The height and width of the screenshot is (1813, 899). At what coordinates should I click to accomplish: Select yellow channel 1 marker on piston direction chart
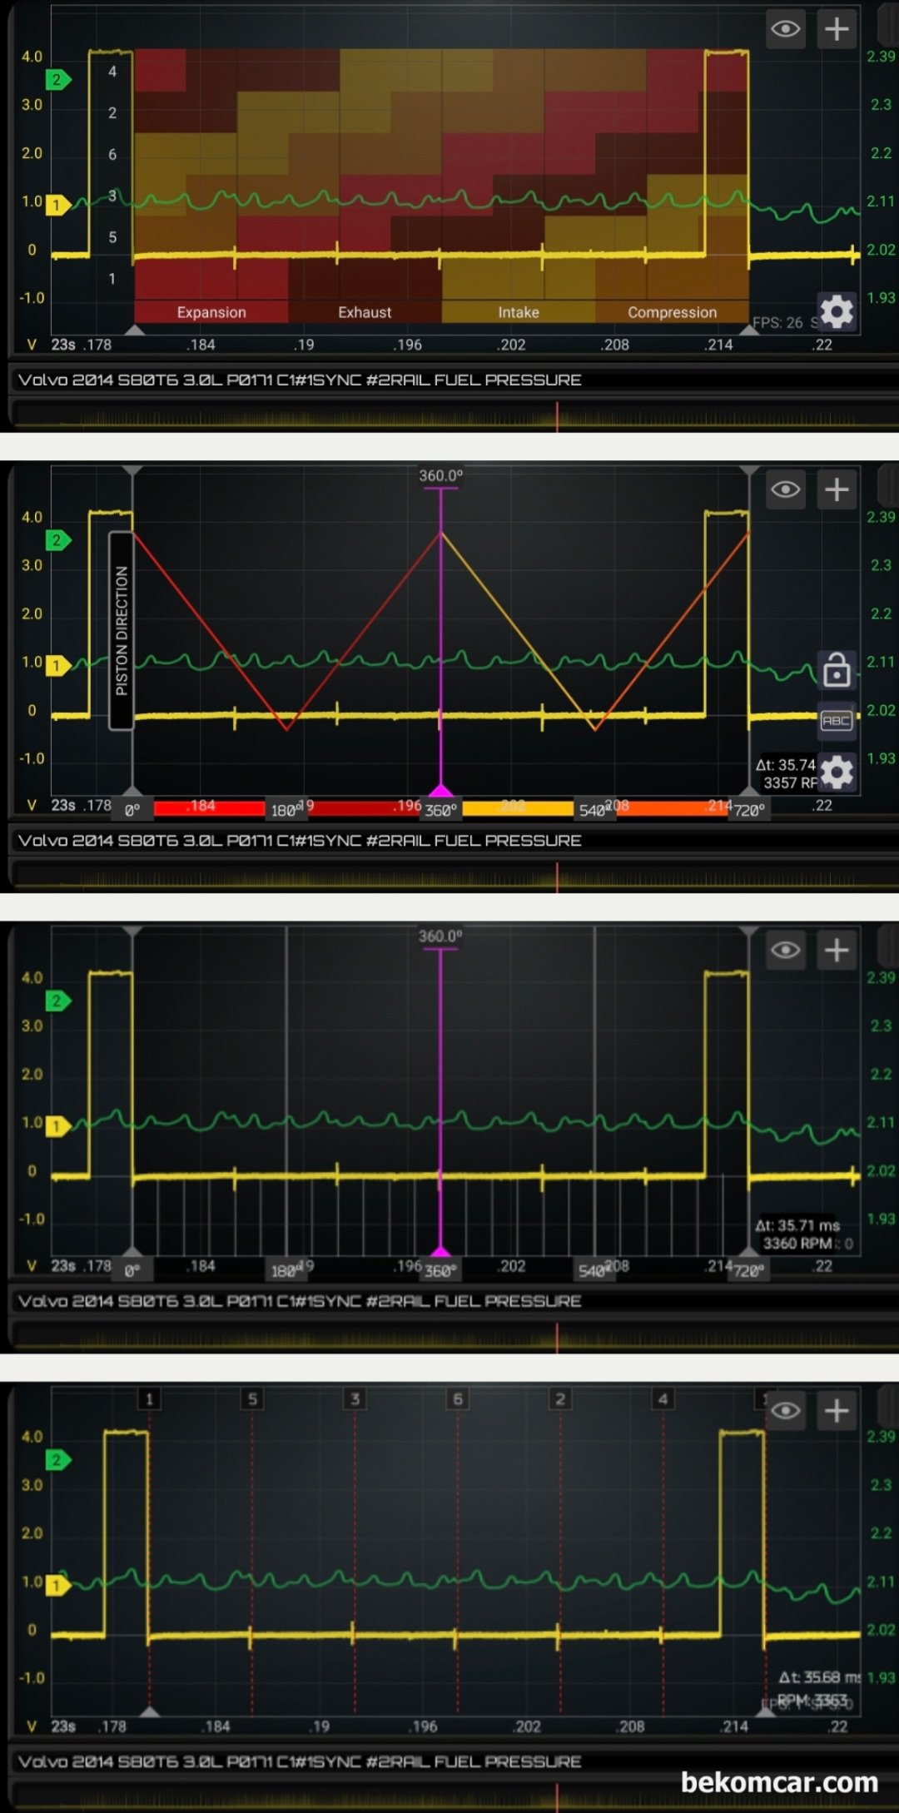[x=57, y=665]
